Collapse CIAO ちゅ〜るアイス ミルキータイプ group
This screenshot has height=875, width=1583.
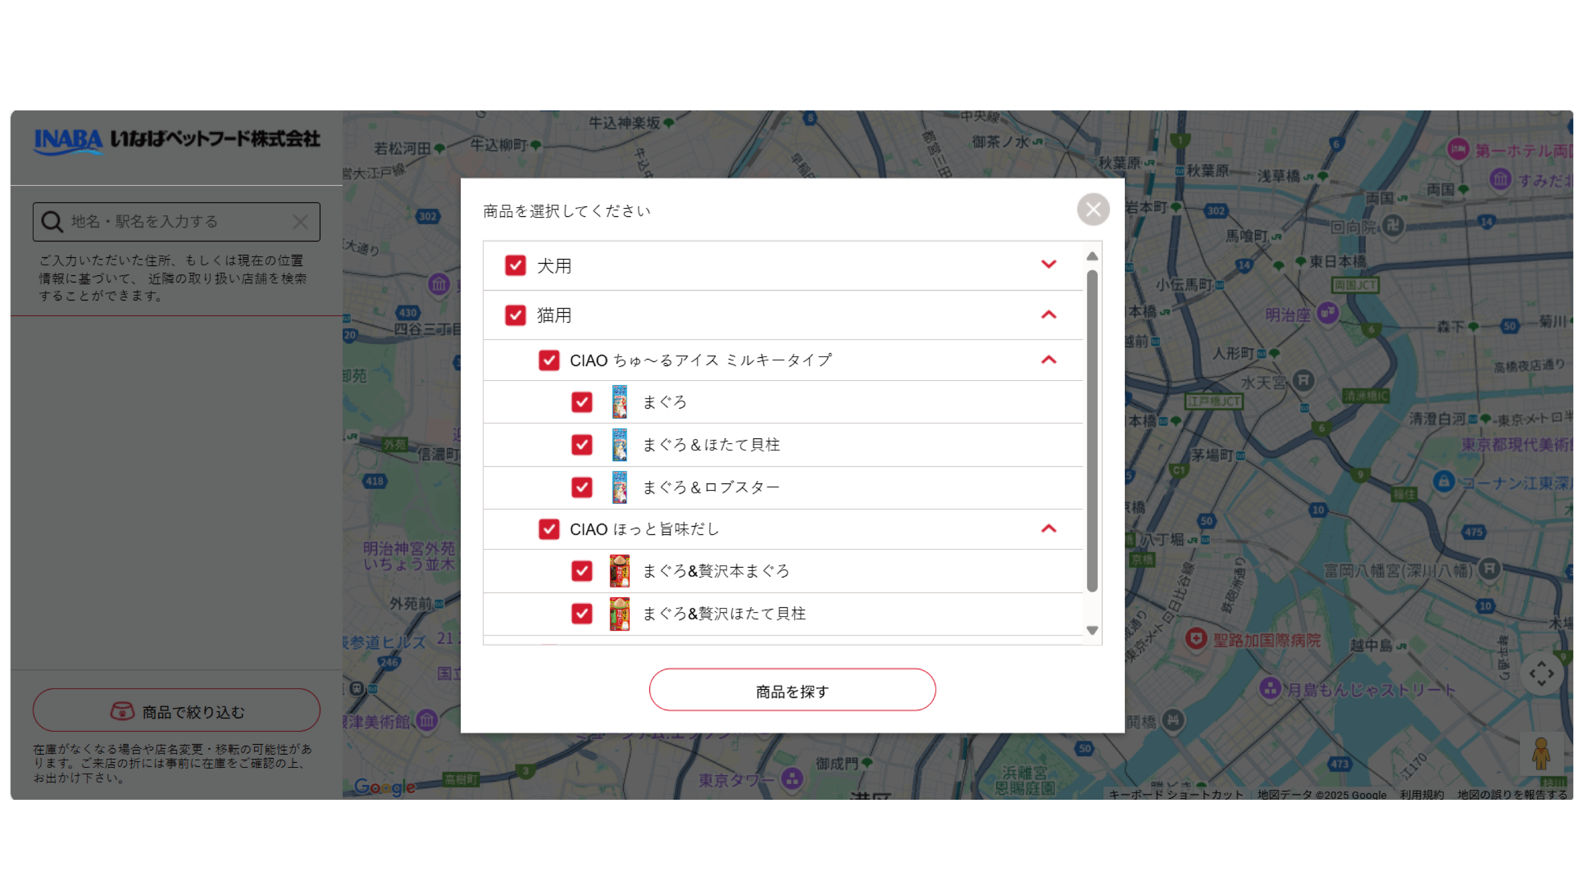click(1048, 360)
